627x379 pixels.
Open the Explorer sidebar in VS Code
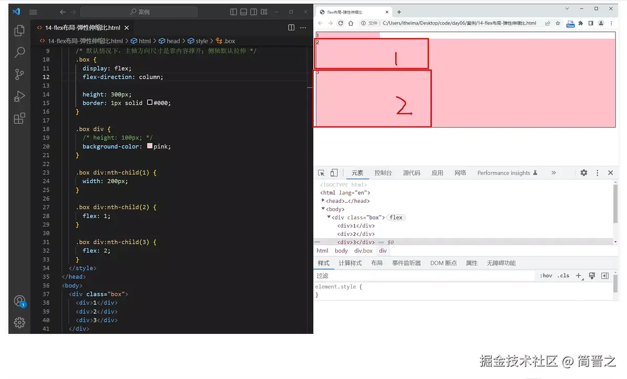click(x=19, y=30)
